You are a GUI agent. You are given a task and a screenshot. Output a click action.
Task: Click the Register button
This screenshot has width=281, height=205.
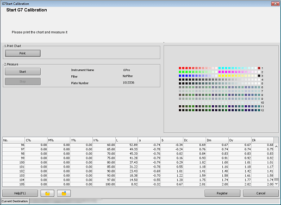coord(222,193)
